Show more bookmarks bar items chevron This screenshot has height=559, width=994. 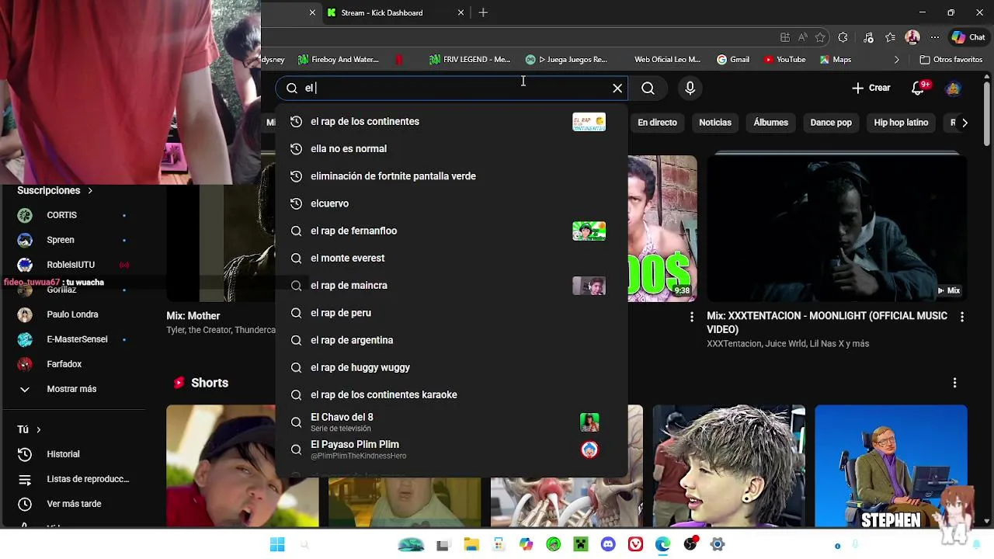(x=896, y=60)
